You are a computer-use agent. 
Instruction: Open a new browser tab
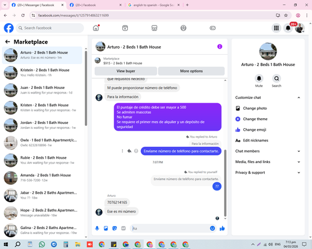(x=187, y=5)
